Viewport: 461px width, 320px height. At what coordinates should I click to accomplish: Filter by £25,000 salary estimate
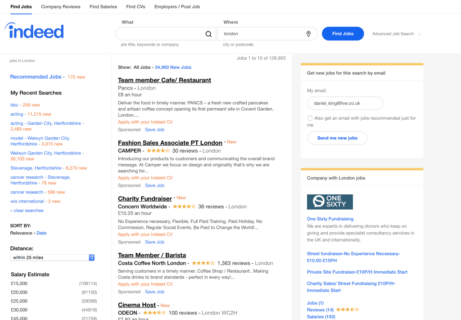click(x=54, y=301)
